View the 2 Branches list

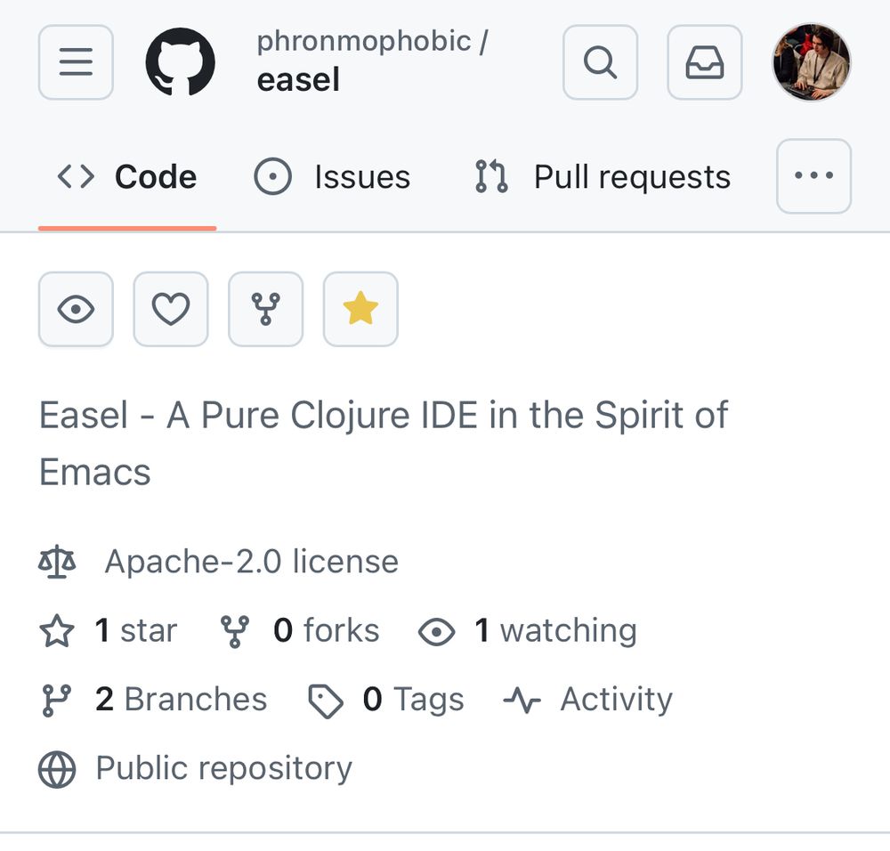point(181,699)
